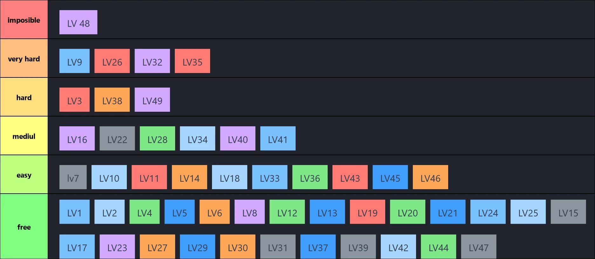Select the gray LV47 tile
595x259 pixels.
pos(478,247)
